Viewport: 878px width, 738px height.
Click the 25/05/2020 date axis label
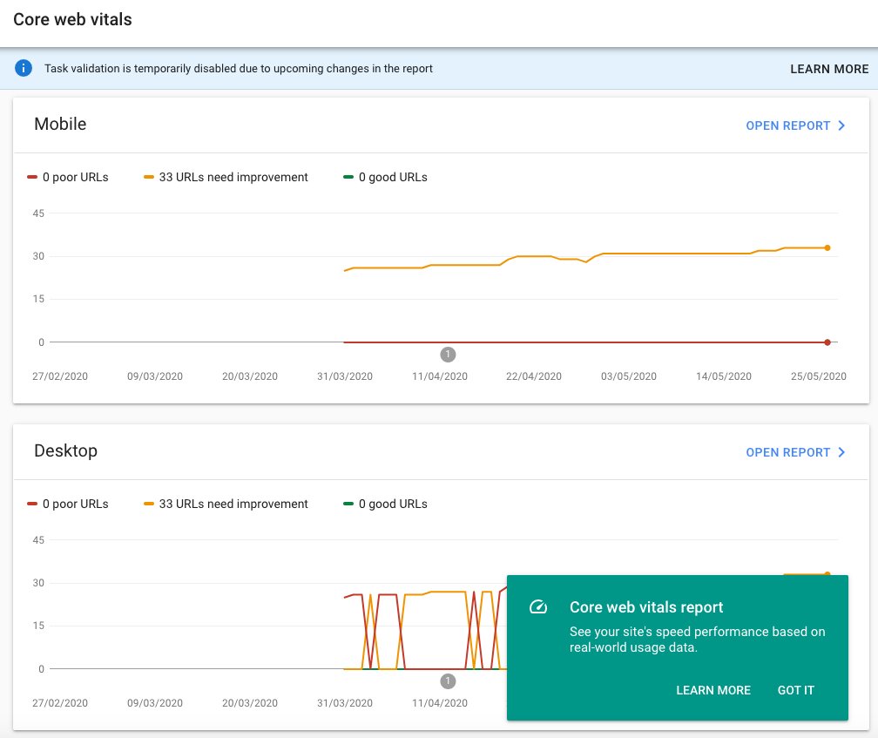tap(818, 376)
